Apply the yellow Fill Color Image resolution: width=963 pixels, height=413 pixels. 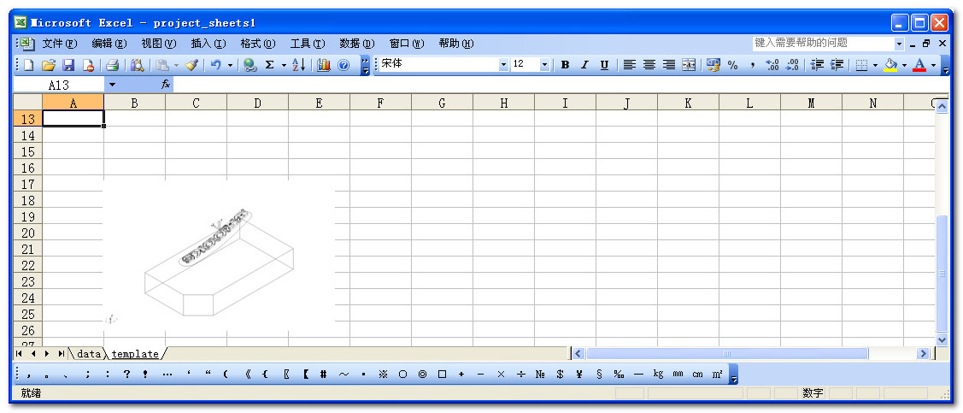891,65
